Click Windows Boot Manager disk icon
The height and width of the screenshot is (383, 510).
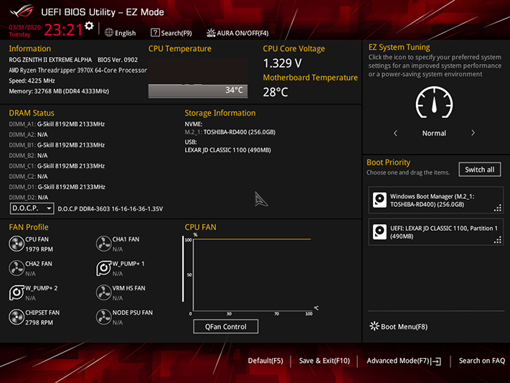pos(379,200)
